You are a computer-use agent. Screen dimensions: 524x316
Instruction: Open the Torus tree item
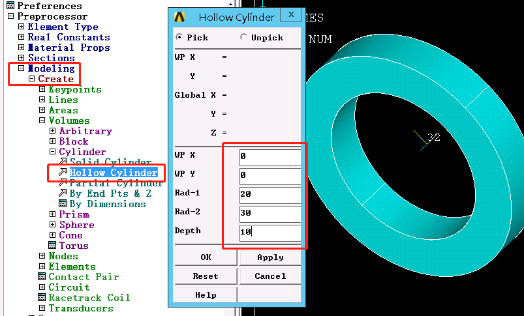pyautogui.click(x=74, y=245)
